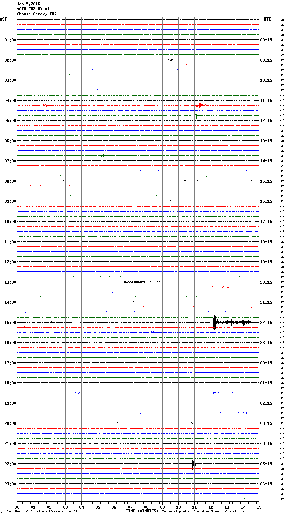Click the location label "(Moose Creek, ID)"
Image resolution: width=286 pixels, height=516 pixels.
point(37,14)
